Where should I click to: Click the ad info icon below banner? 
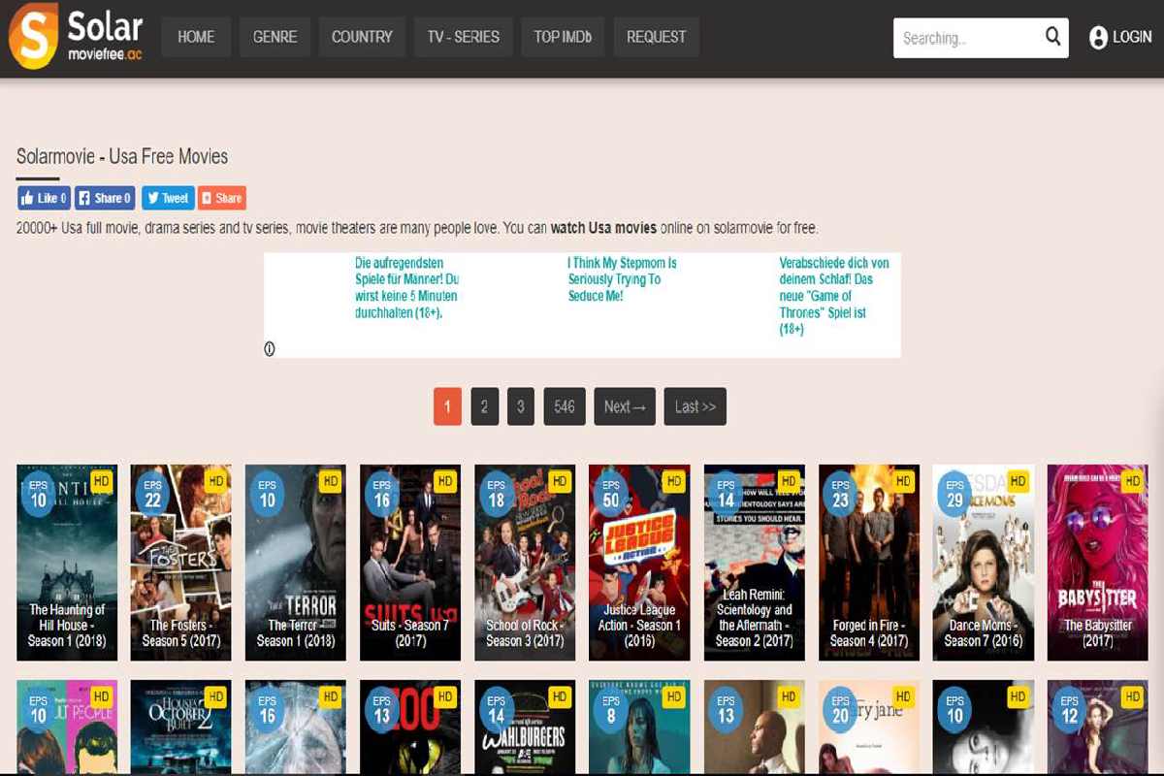click(270, 349)
